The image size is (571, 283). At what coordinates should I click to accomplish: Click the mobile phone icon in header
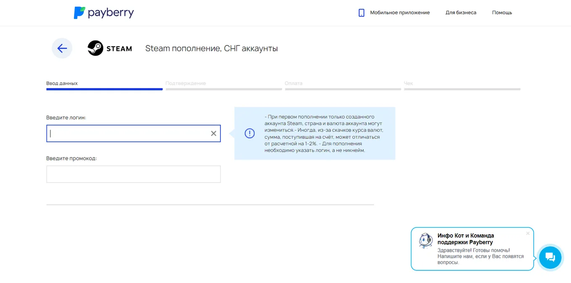(x=361, y=13)
